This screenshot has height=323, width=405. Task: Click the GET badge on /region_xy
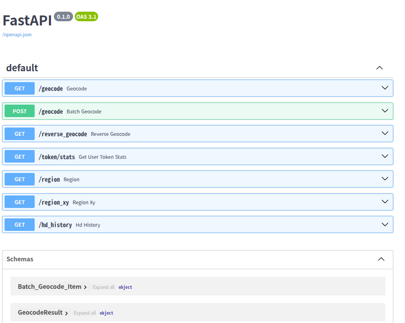(19, 202)
